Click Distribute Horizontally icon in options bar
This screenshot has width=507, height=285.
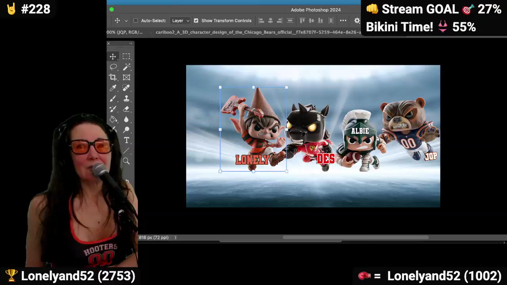(331, 21)
